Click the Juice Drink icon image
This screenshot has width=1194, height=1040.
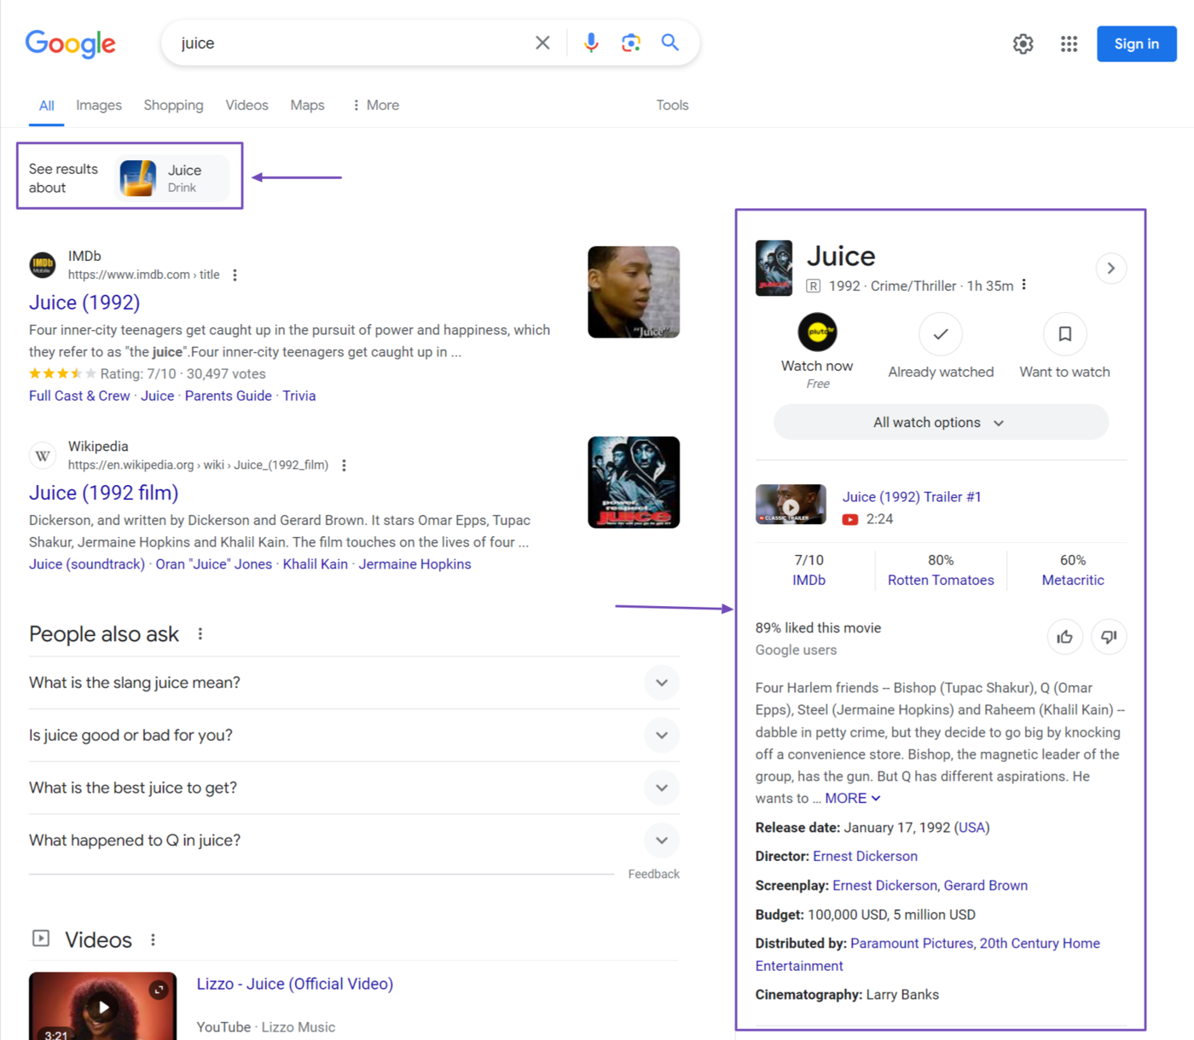pos(138,178)
